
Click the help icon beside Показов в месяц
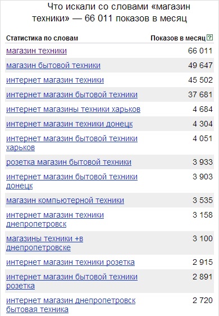point(210,38)
